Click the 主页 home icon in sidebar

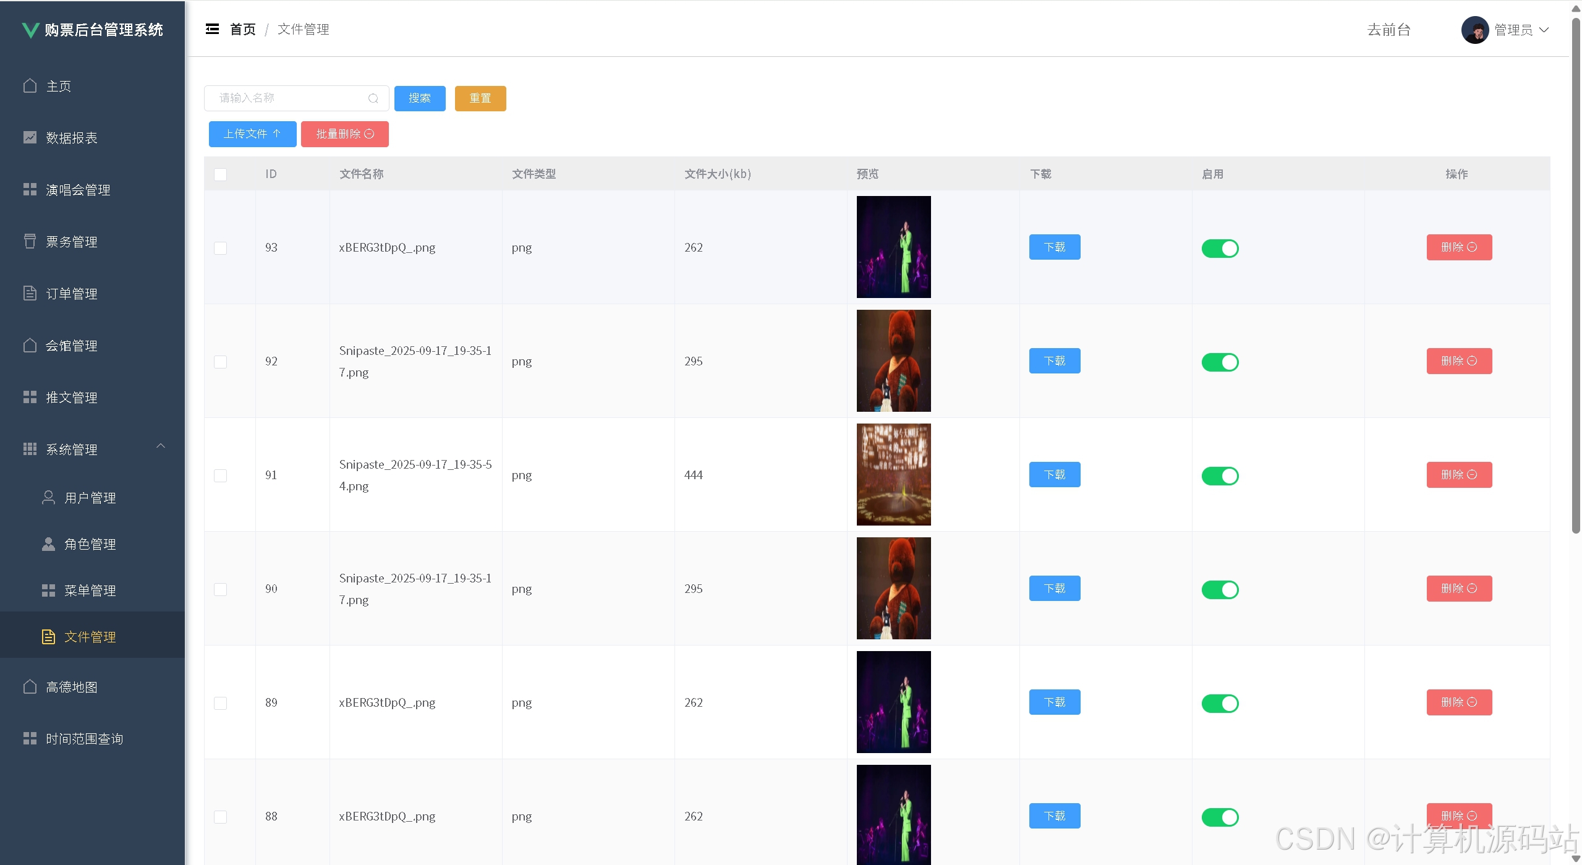(x=30, y=86)
